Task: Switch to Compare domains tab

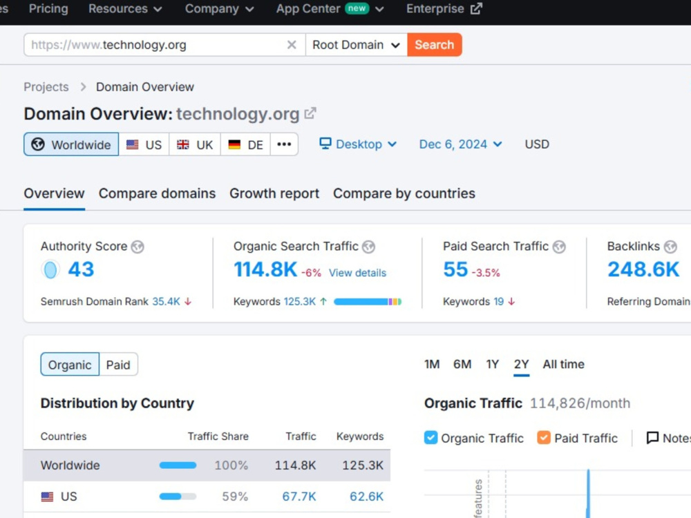Action: point(158,193)
